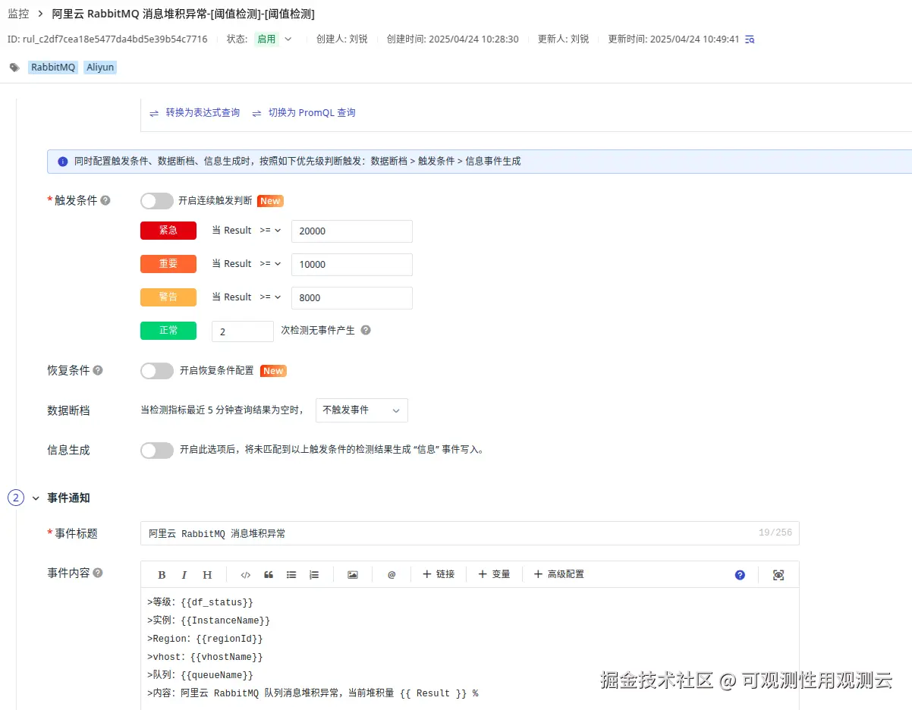Open the operator dropdown for 警告 condition

270,297
